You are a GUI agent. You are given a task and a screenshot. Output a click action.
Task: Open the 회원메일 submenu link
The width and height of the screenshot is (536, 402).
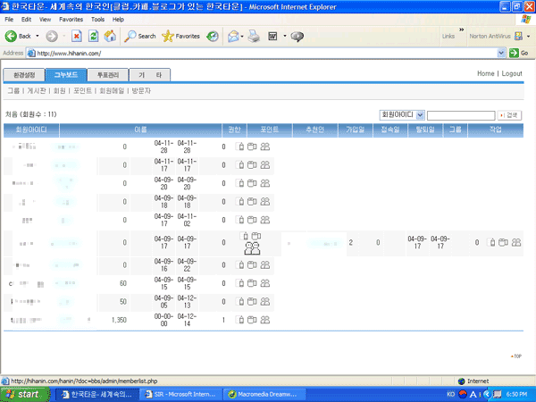(x=112, y=91)
